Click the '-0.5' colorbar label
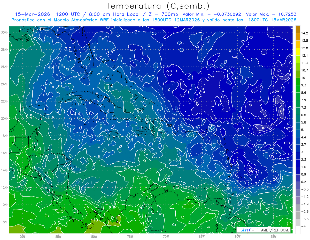The height and width of the screenshot is (240, 310). coord(305,189)
